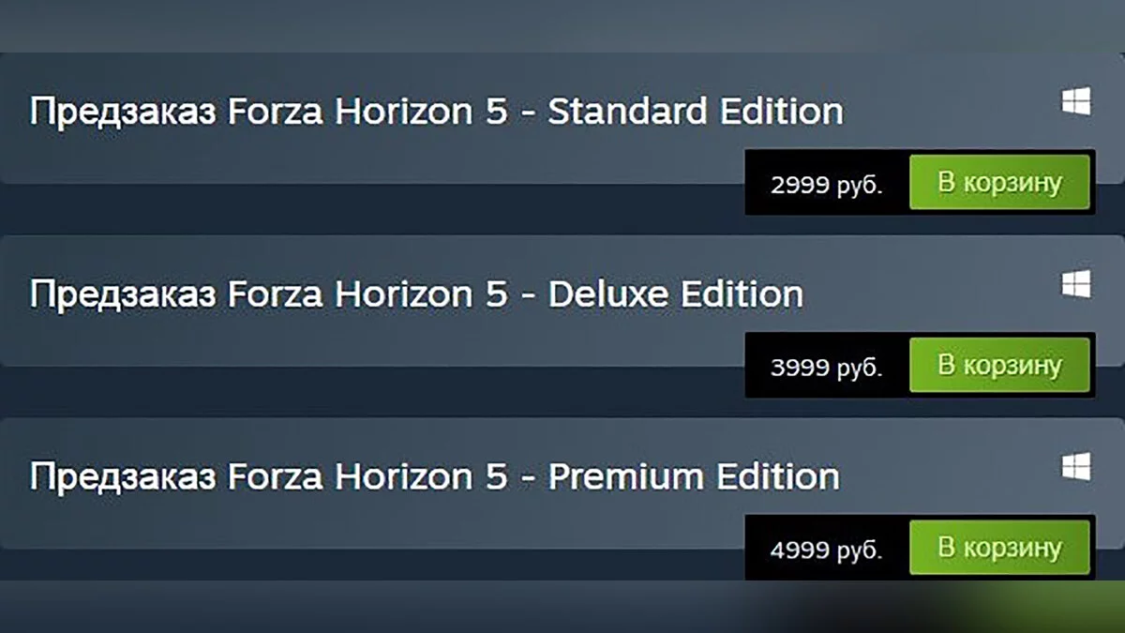Click 'Предзаказ' in the Deluxe Edition row
The image size is (1125, 633).
115,295
